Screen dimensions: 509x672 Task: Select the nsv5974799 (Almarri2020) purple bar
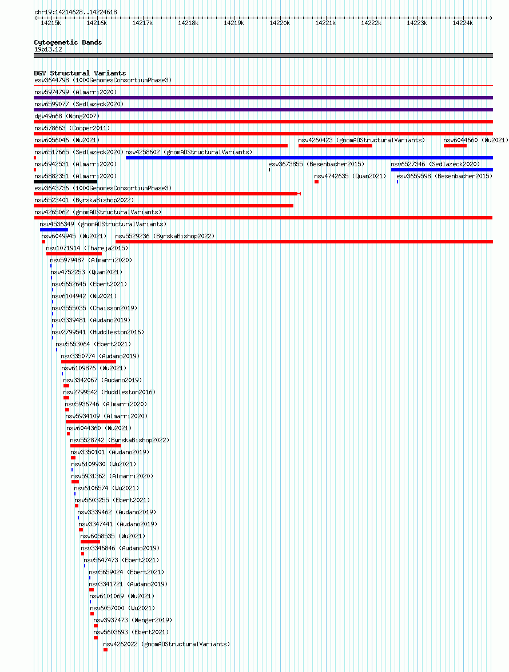pyautogui.click(x=263, y=98)
